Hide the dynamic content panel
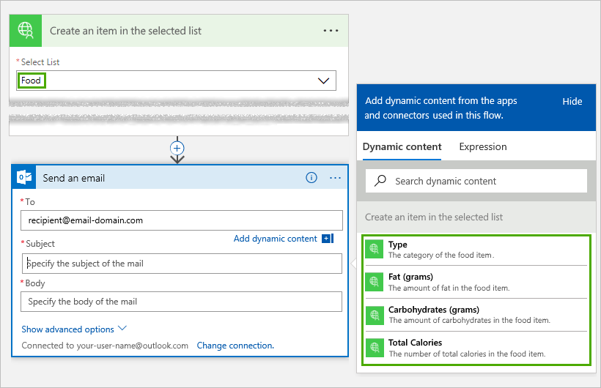The image size is (601, 388). click(x=572, y=101)
